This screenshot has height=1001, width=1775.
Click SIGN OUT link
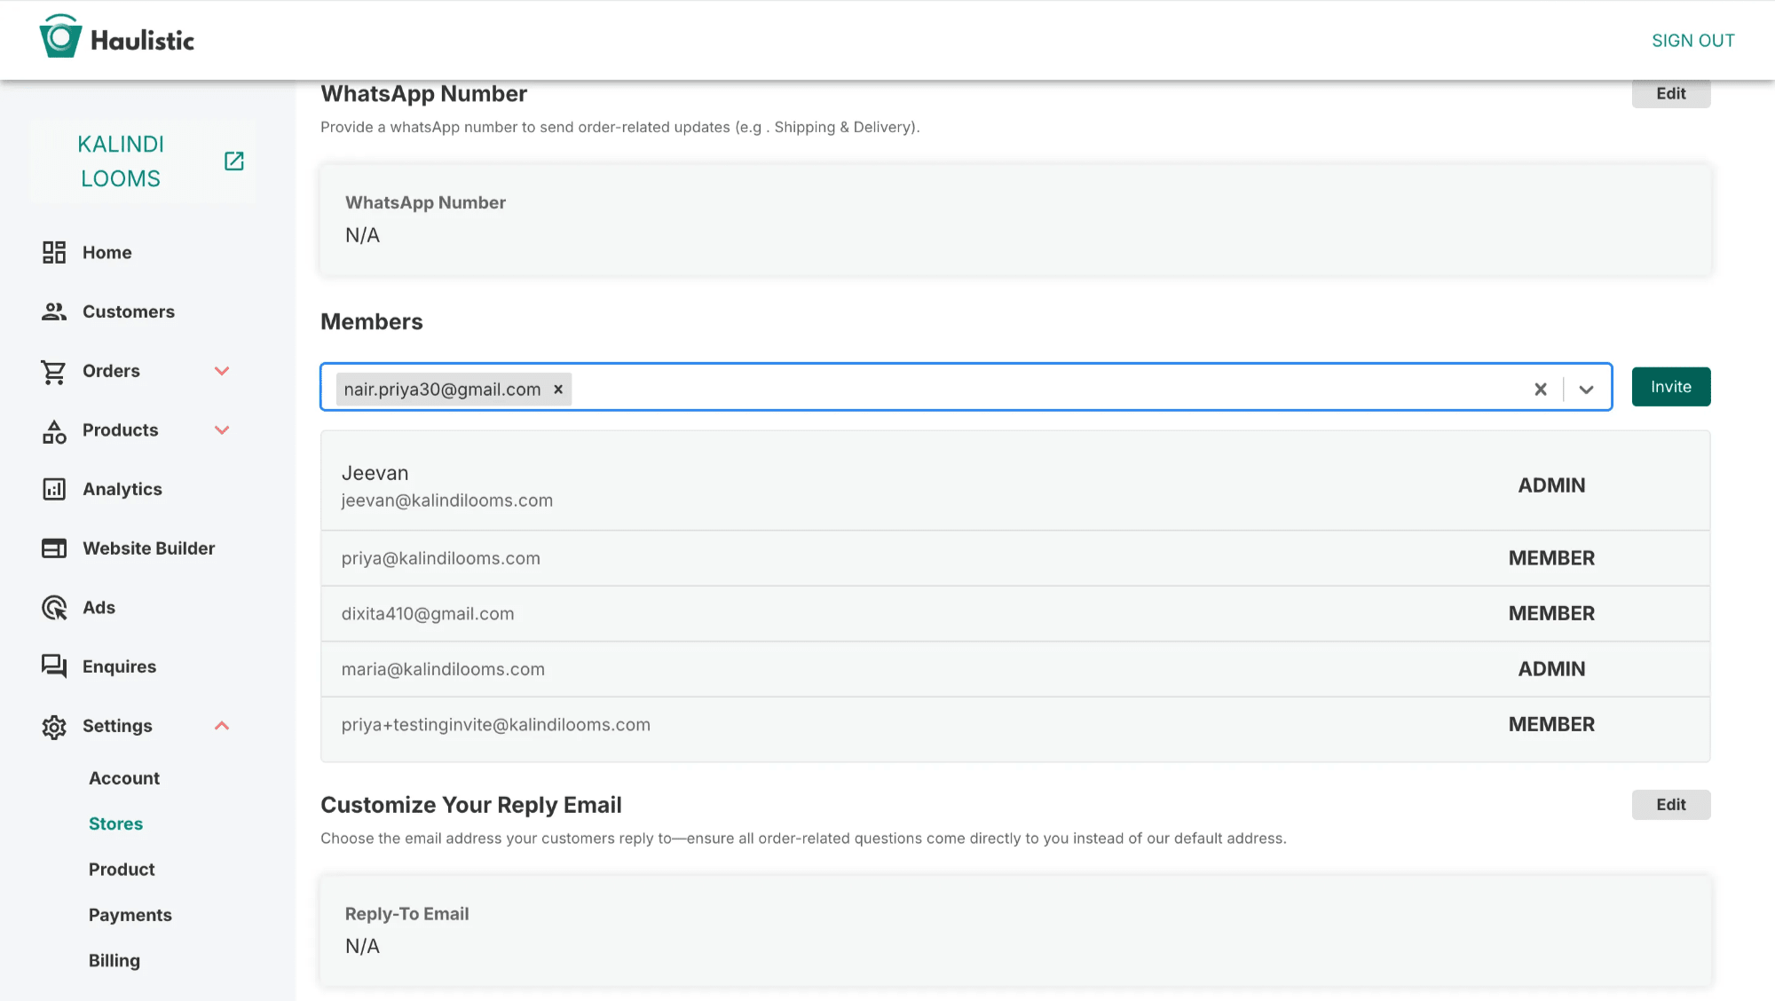click(1692, 41)
